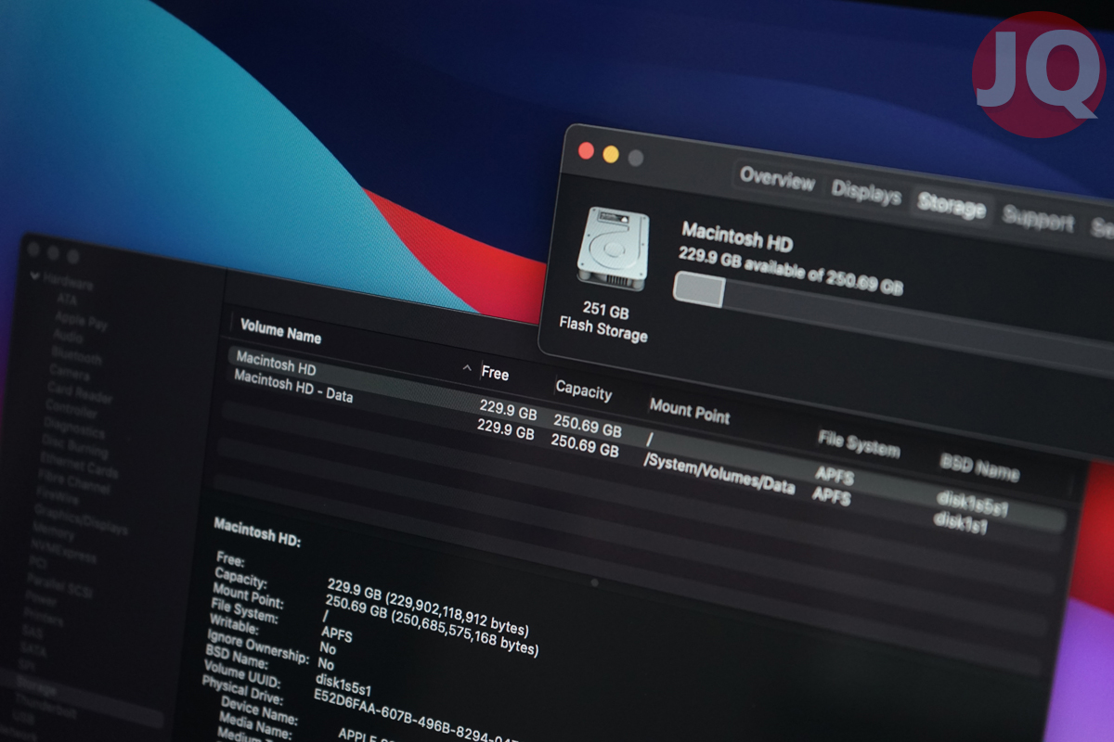Select Controller in the sidebar
Screen dimensions: 1114x742
coord(71,407)
